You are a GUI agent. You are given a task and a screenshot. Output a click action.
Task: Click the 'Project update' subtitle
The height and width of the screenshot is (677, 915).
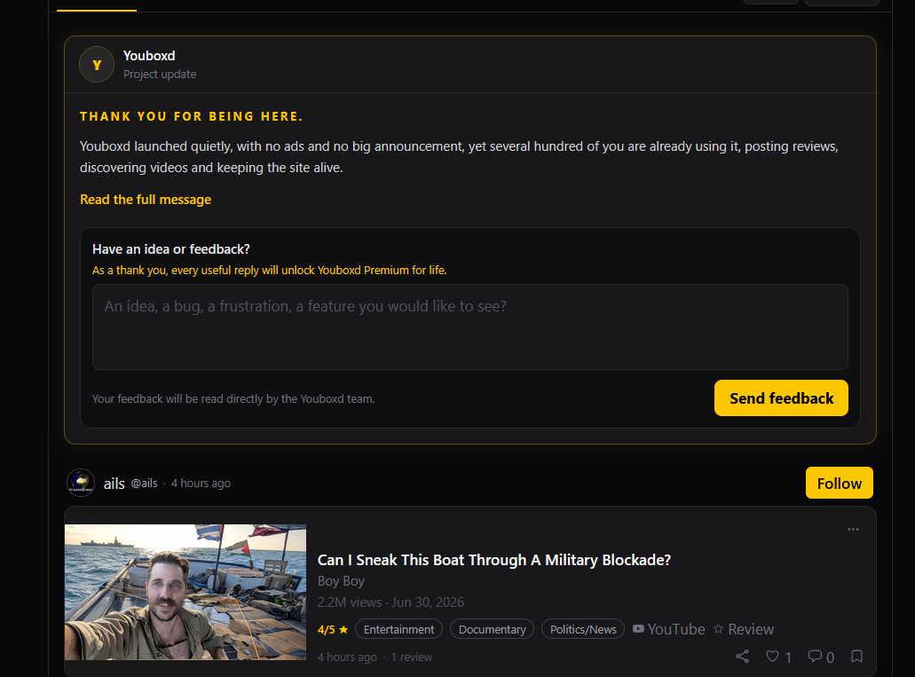(160, 75)
